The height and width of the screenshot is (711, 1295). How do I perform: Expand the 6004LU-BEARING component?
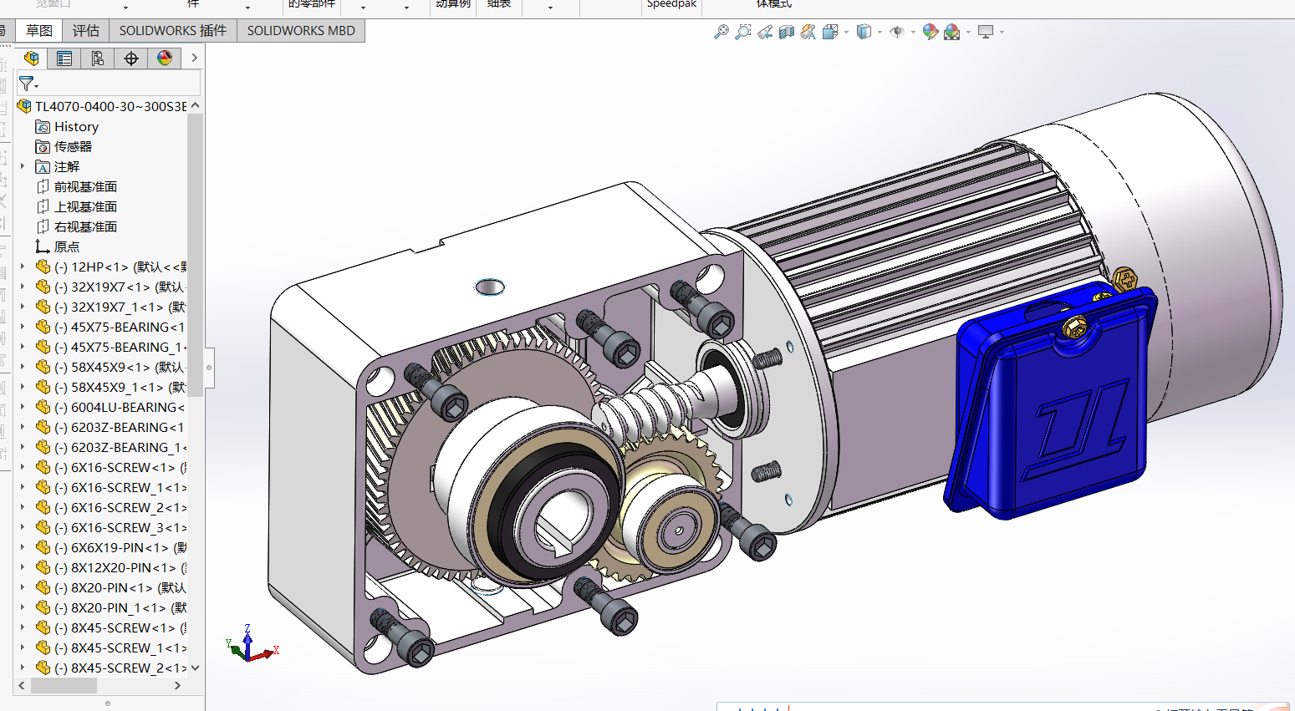(x=23, y=407)
